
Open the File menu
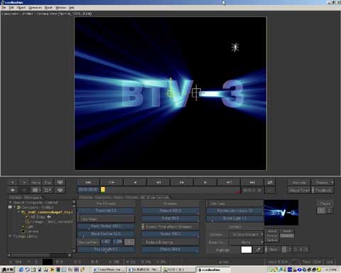(4, 8)
